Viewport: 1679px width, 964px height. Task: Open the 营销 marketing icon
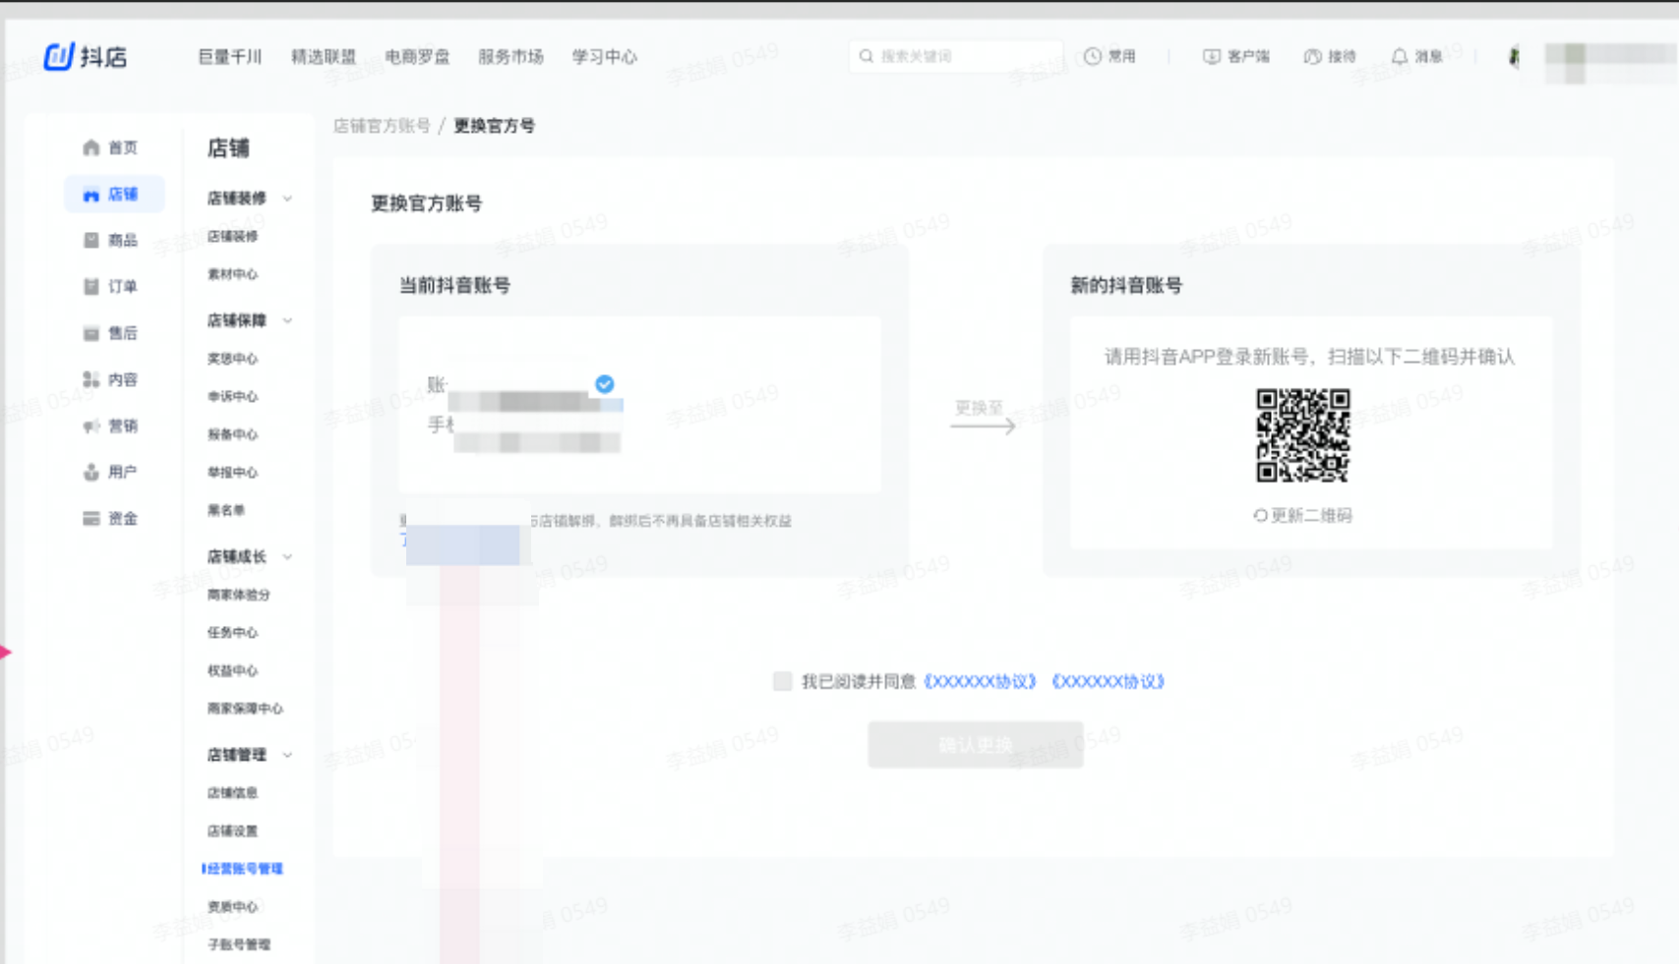point(90,425)
